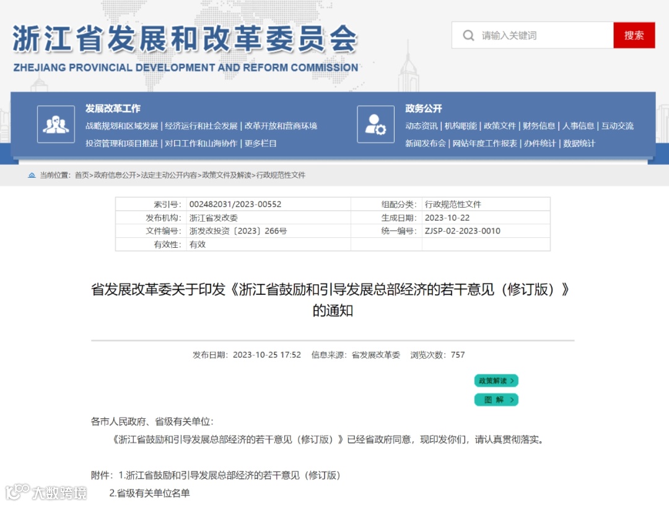The height and width of the screenshot is (505, 669).
Task: Click the arrow icon on 政策解读 button
Action: 512,380
